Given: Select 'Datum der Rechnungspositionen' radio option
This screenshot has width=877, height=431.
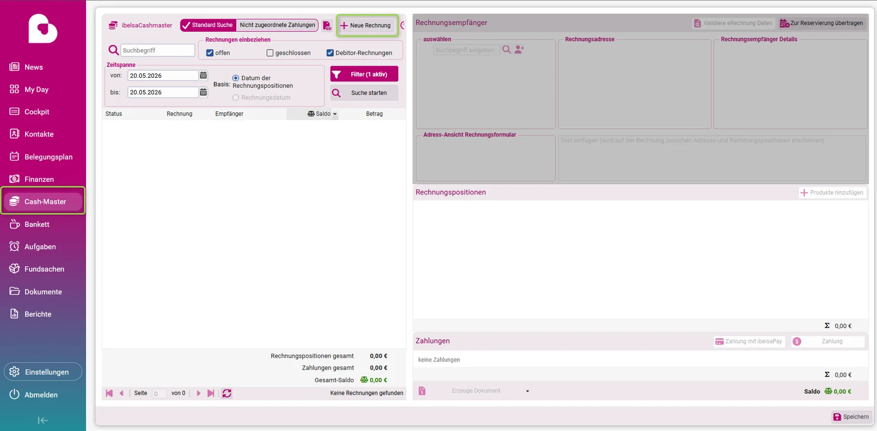Looking at the screenshot, I should (236, 78).
